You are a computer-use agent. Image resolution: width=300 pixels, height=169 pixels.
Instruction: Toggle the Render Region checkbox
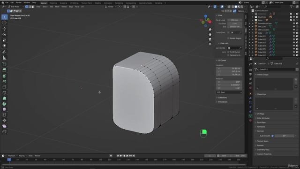(x=228, y=38)
